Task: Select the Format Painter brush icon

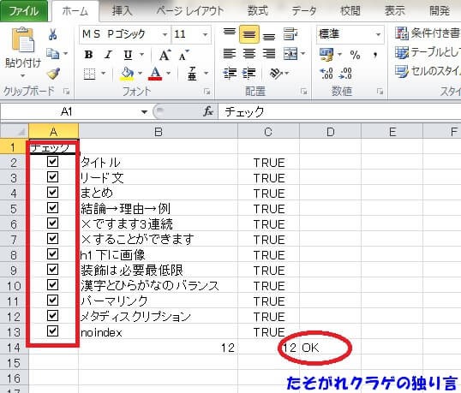Action: coord(53,74)
